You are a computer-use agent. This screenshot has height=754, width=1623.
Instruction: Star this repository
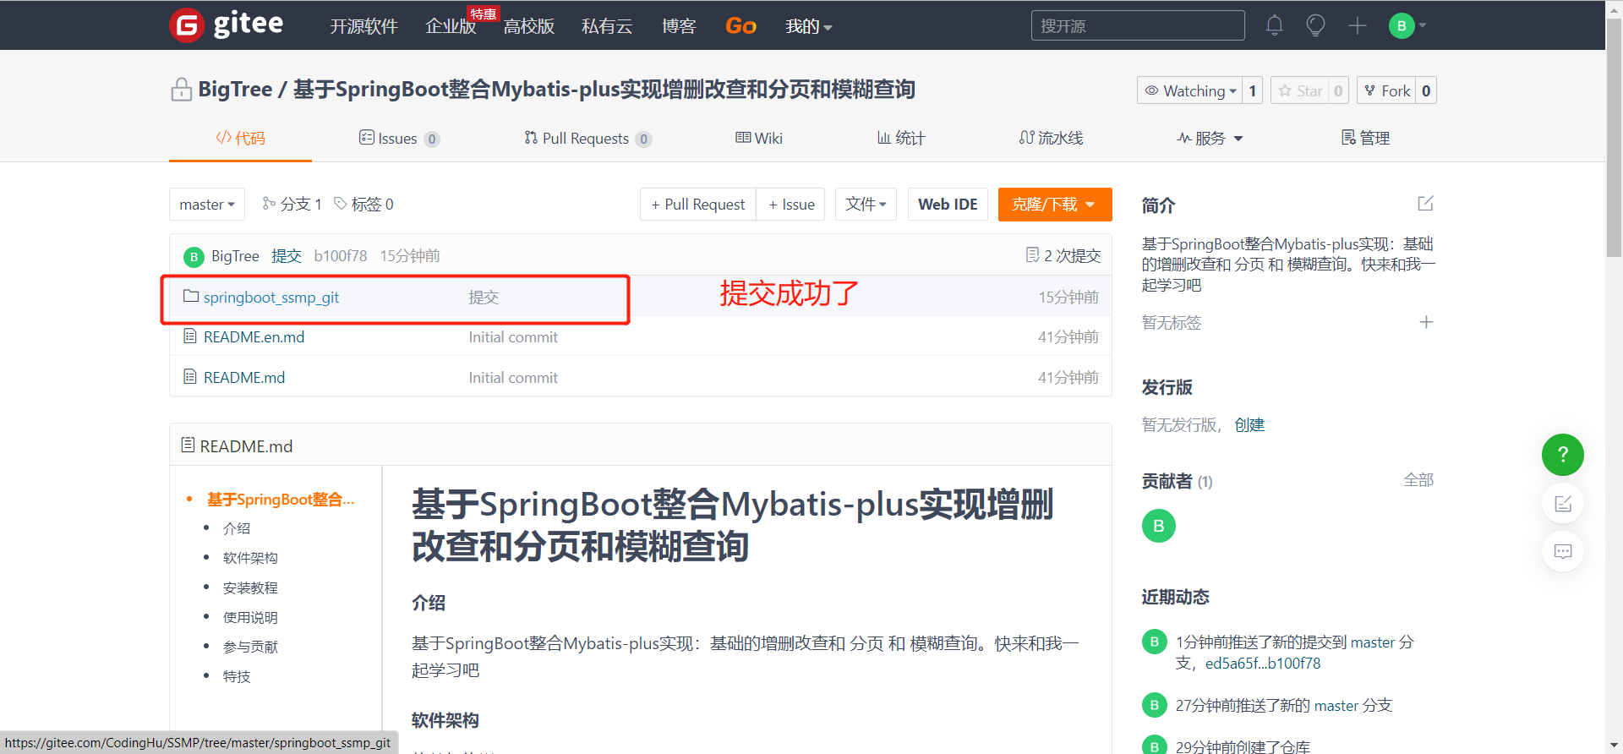click(x=1300, y=90)
